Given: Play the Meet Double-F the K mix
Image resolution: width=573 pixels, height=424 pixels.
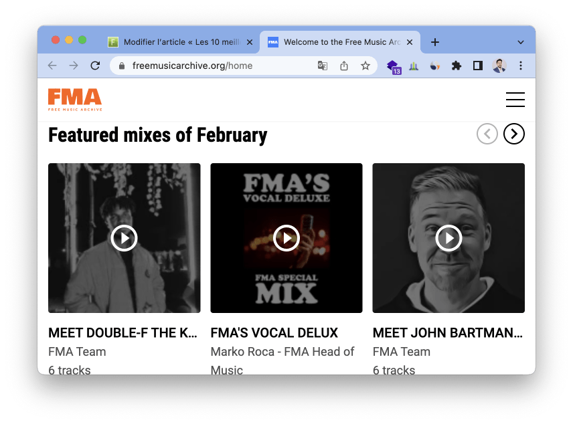Looking at the screenshot, I should point(125,238).
